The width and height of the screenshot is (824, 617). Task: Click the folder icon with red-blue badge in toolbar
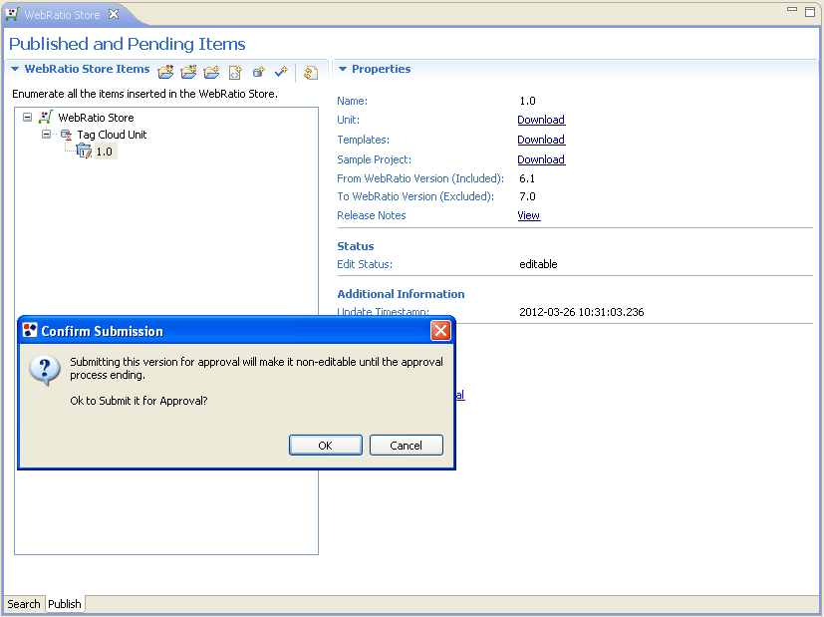pyautogui.click(x=165, y=72)
